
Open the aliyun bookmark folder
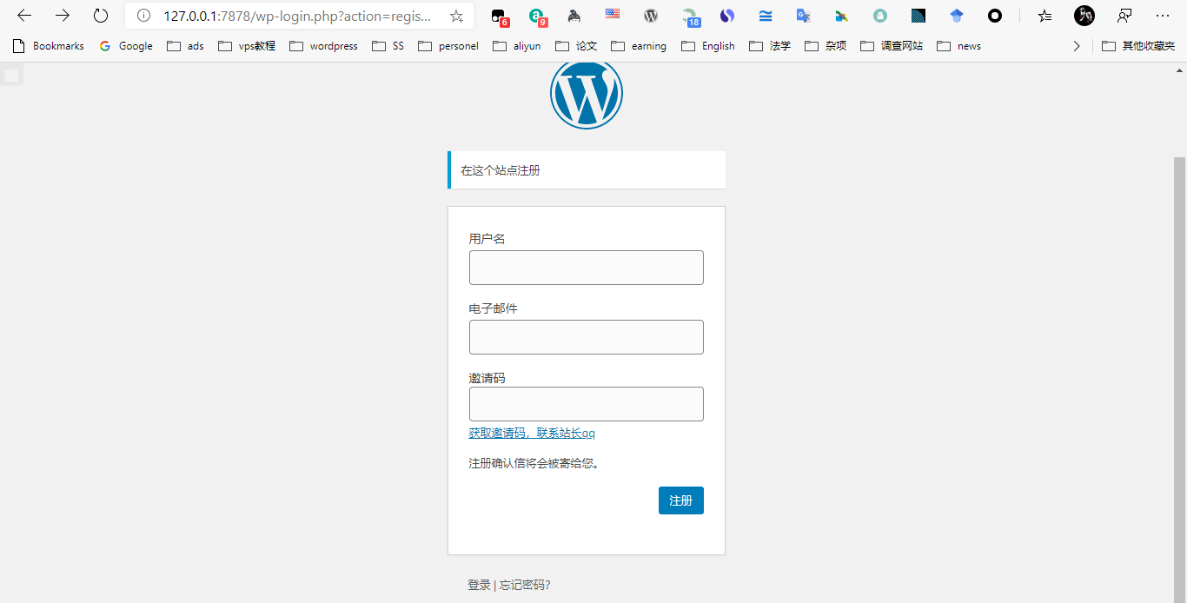pyautogui.click(x=517, y=46)
